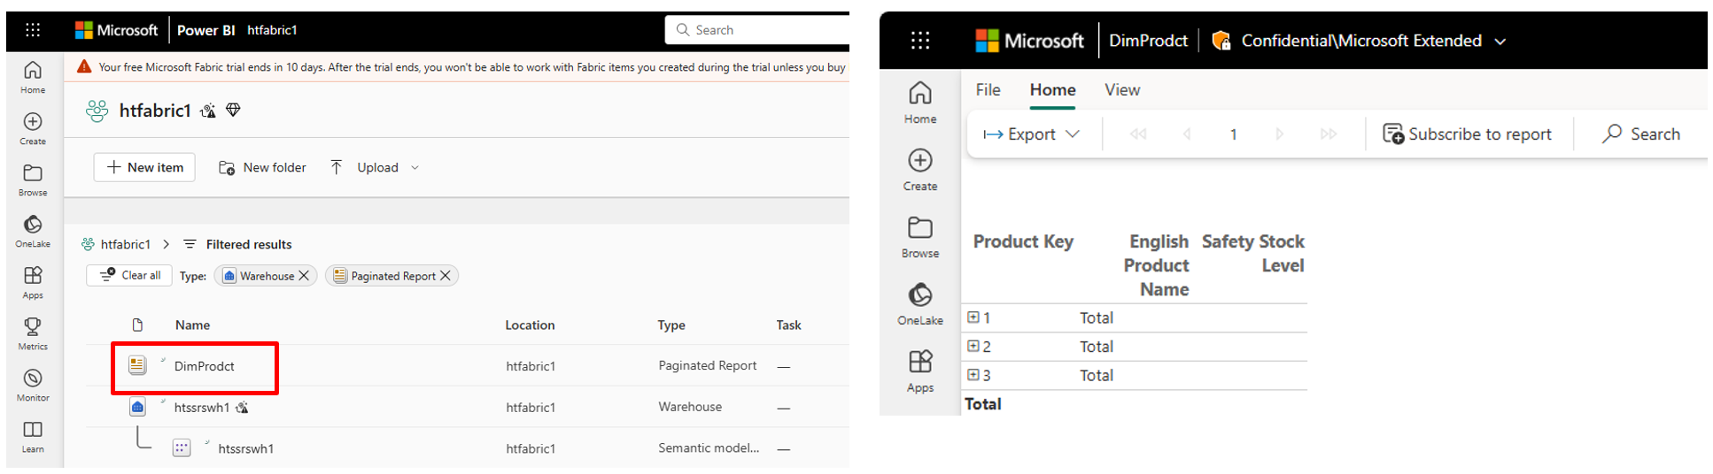Open the Metrics trophy icon in sidebar

(x=33, y=333)
